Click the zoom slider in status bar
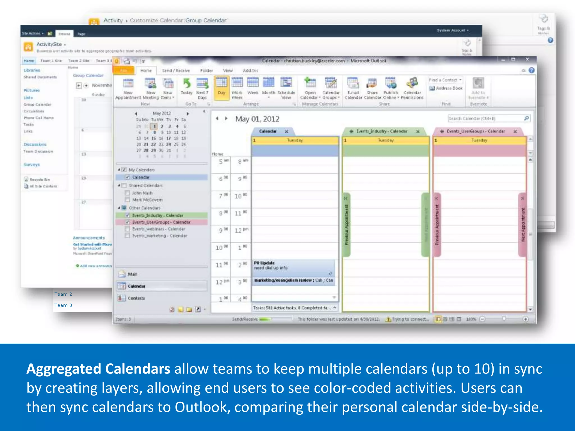The image size is (575, 431). 504,319
